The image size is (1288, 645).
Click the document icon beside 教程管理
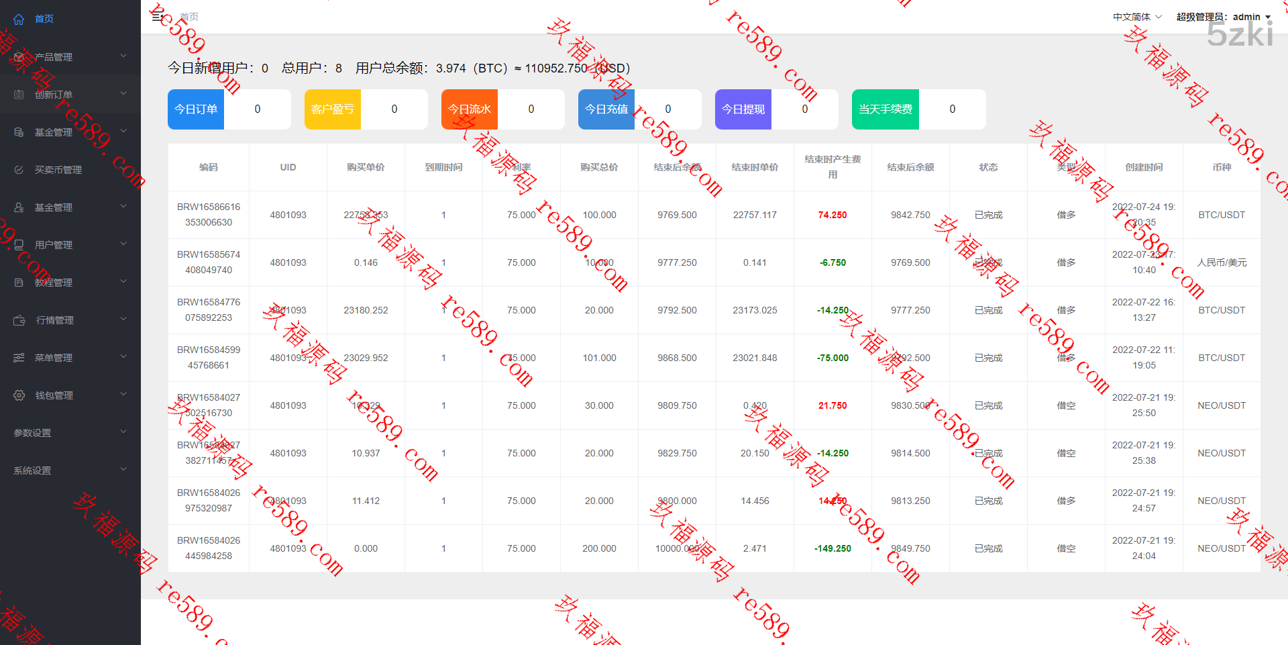(x=19, y=283)
